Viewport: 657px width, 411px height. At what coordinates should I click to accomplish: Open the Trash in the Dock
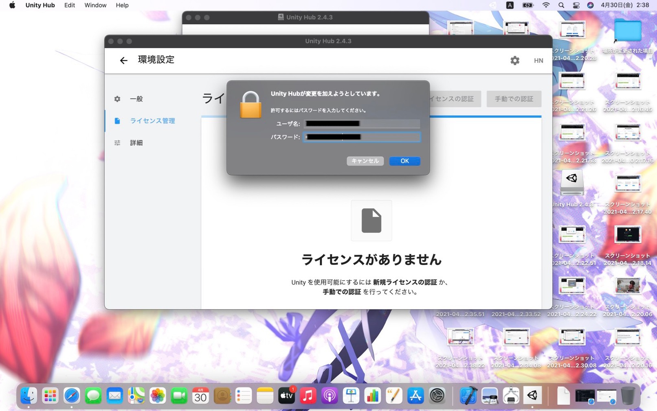coord(628,395)
